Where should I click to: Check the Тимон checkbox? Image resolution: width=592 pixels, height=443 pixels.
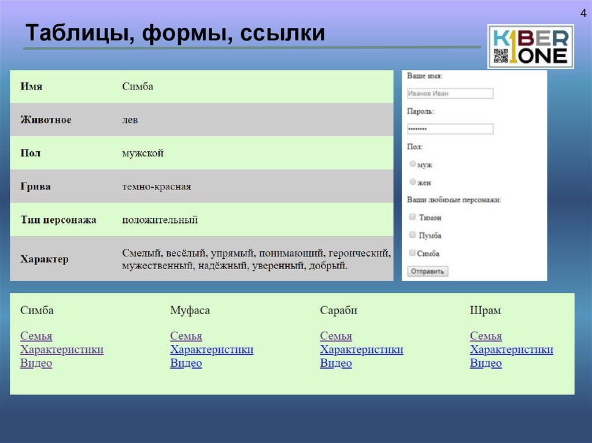click(412, 217)
